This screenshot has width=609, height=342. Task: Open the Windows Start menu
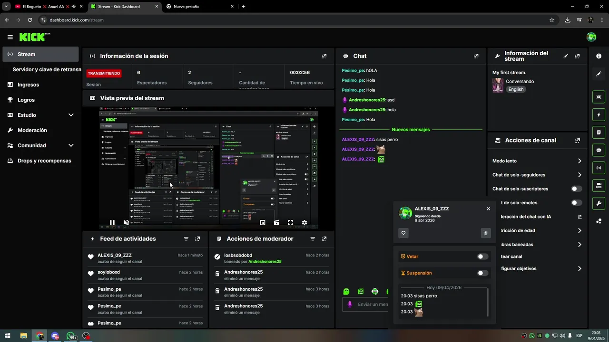pyautogui.click(x=8, y=336)
